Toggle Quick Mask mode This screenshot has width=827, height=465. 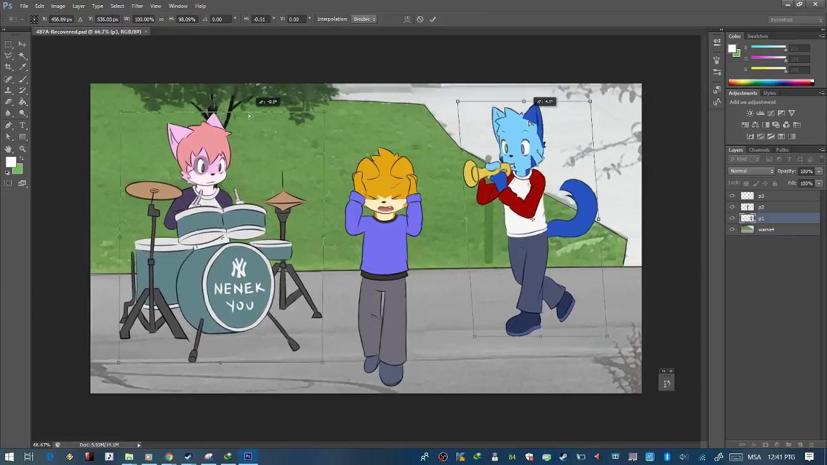pos(8,183)
